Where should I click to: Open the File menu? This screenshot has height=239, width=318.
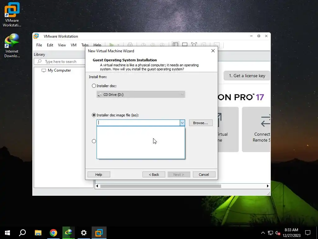coord(39,45)
